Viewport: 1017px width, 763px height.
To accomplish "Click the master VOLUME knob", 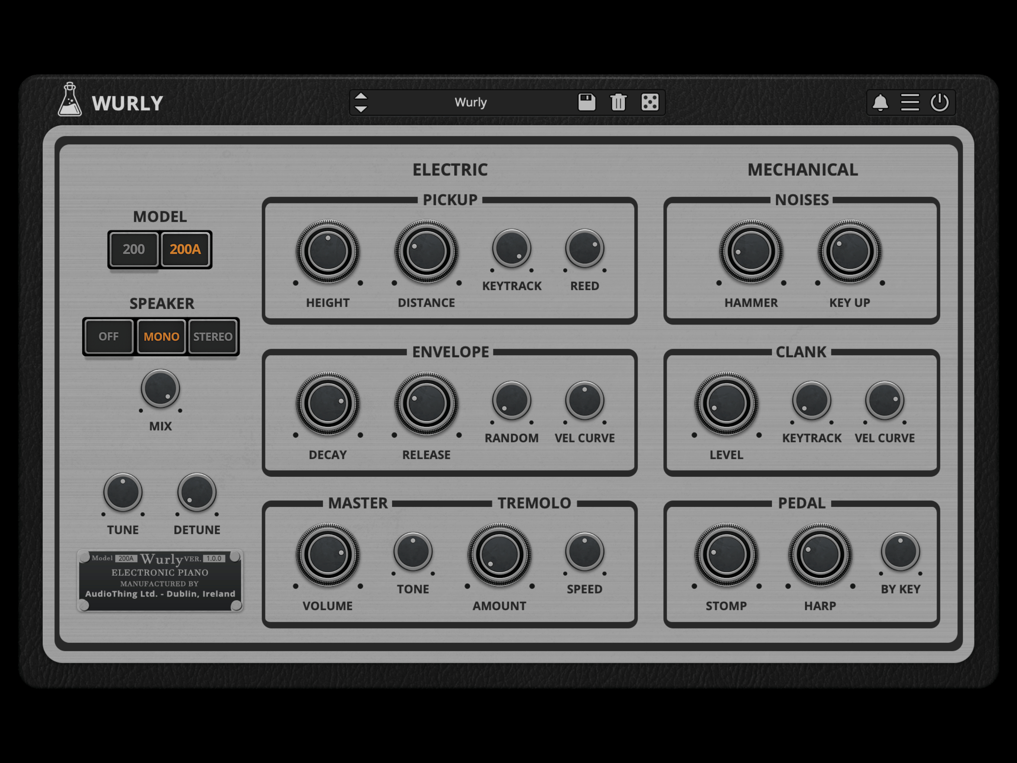I will tap(328, 554).
